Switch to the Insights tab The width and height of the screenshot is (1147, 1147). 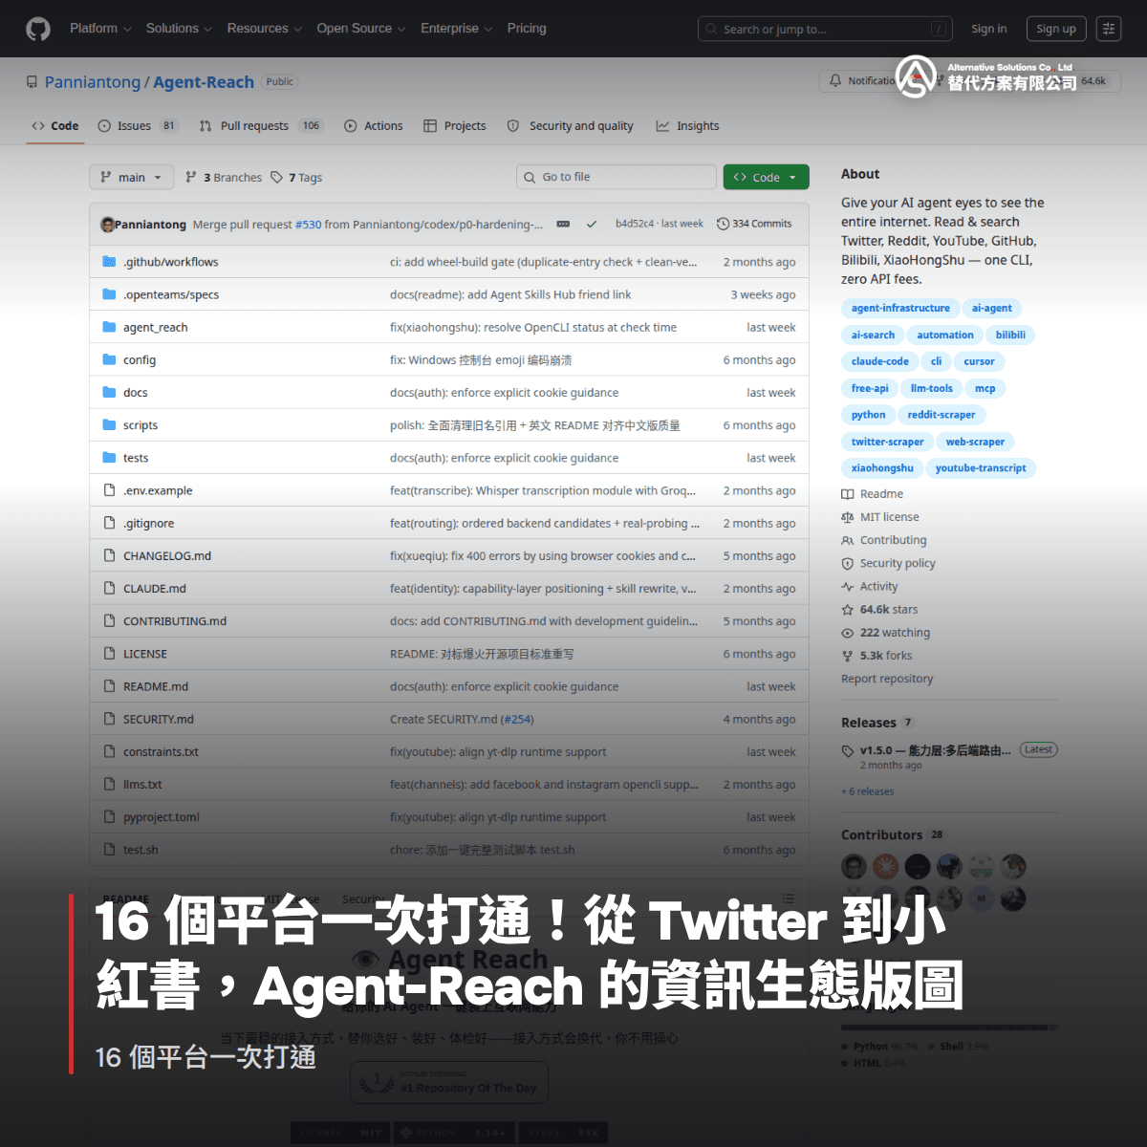pyautogui.click(x=688, y=126)
